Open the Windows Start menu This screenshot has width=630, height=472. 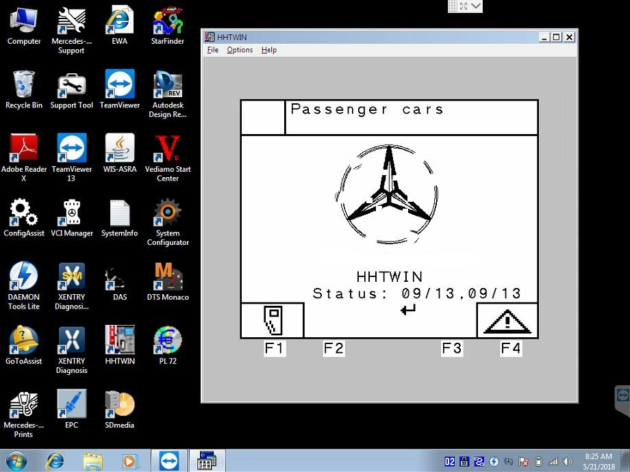coord(16,461)
